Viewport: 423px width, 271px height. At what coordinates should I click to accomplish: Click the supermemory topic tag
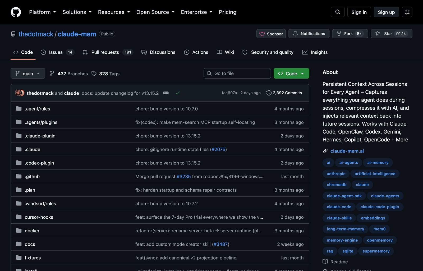[376, 251]
